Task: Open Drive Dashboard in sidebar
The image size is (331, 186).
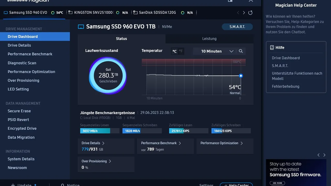Action: click(x=35, y=36)
